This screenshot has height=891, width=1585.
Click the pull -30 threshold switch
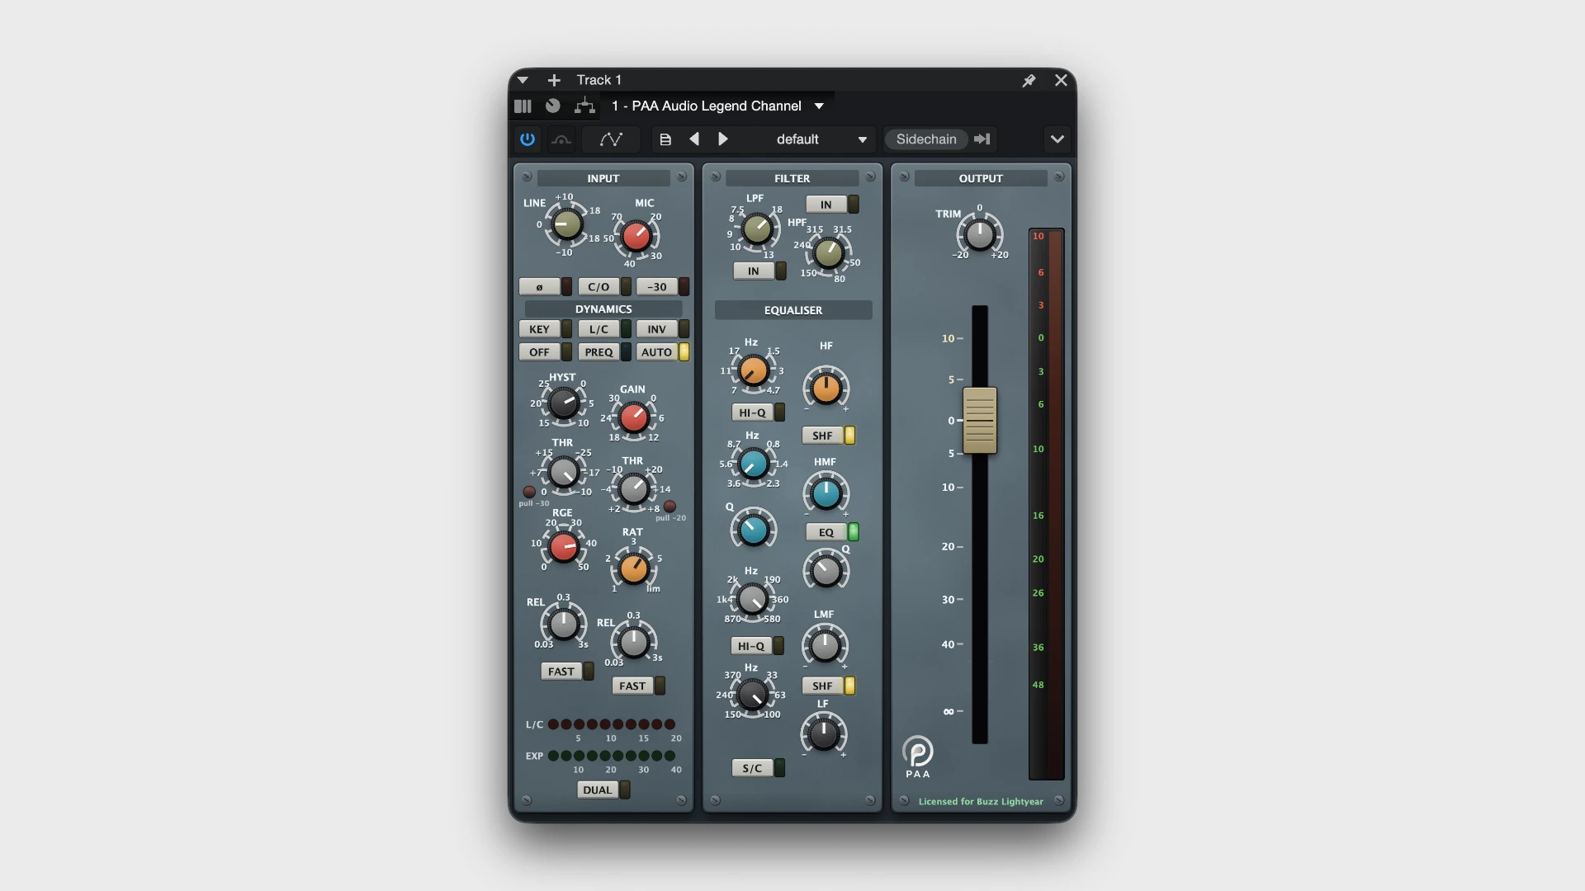[529, 492]
